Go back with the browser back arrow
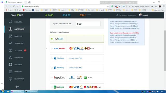This screenshot has width=166, height=93. click(x=6, y=6)
